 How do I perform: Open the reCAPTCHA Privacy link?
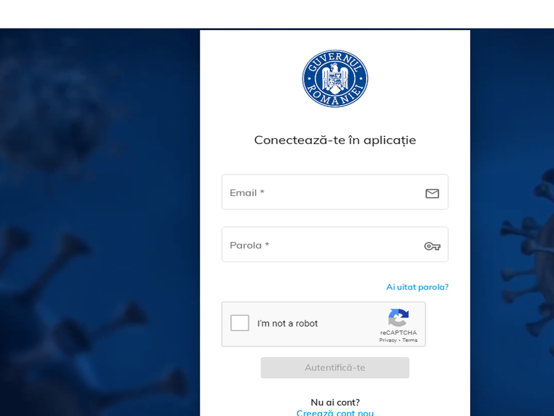(x=388, y=340)
